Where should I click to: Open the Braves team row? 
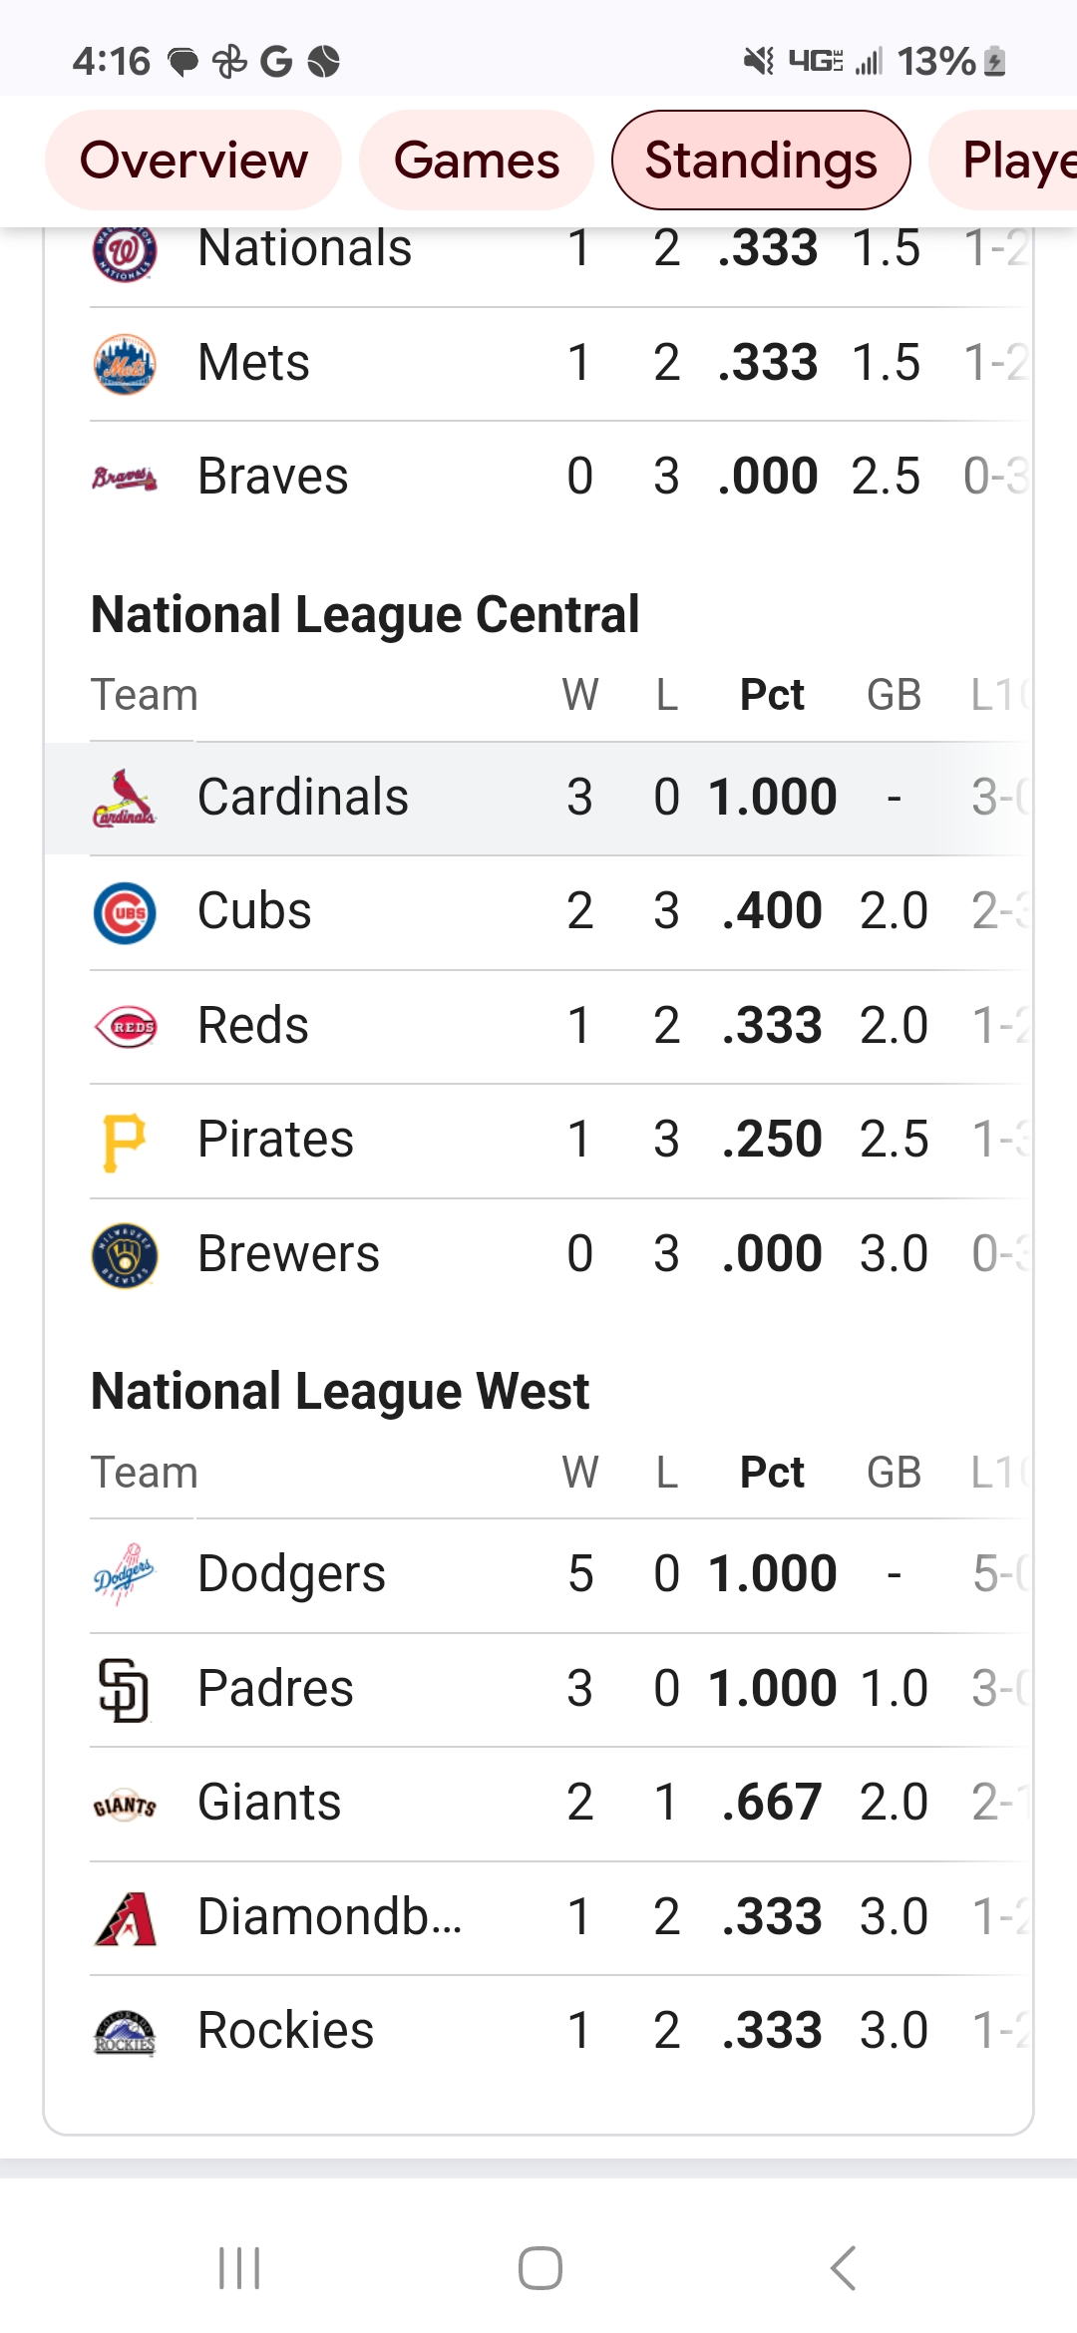(x=559, y=477)
